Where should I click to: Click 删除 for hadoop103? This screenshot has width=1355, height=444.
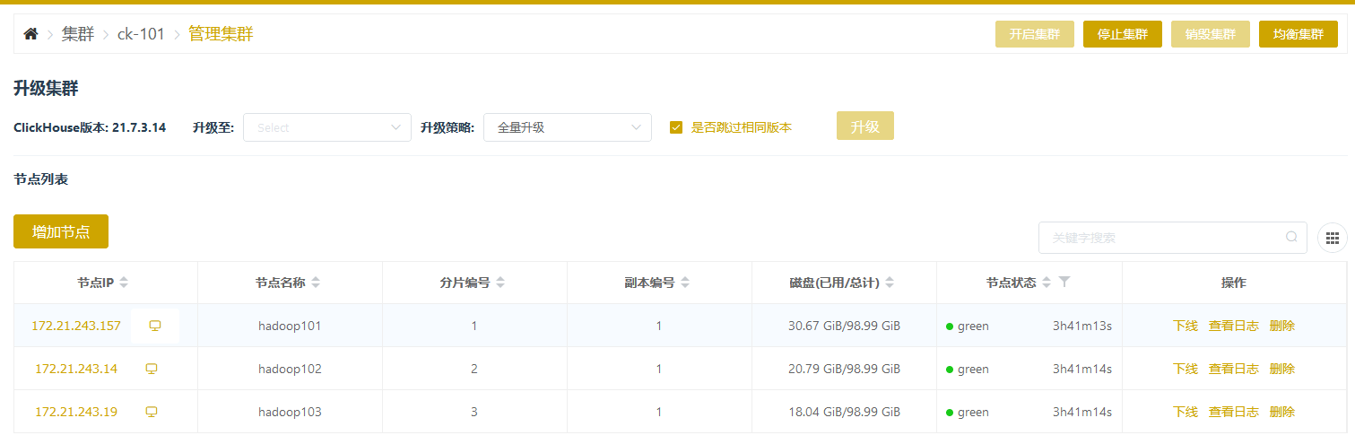pyautogui.click(x=1282, y=412)
